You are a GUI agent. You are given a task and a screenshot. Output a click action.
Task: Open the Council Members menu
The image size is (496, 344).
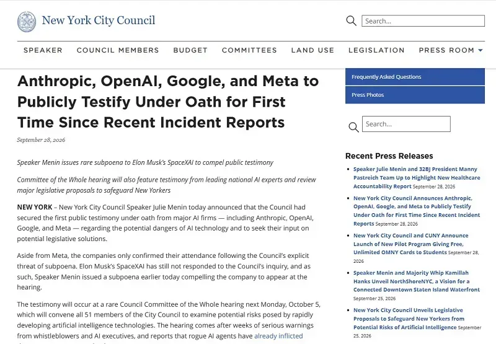click(x=118, y=50)
